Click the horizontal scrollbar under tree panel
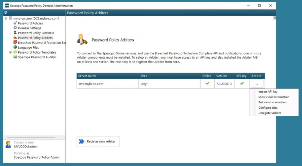The width and height of the screenshot is (302, 166). pos(31,137)
